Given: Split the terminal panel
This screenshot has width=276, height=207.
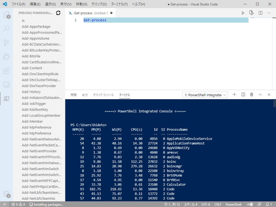Looking at the screenshot, I should click(x=243, y=95).
